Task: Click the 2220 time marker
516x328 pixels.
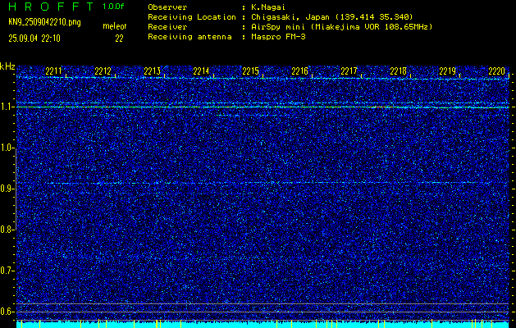Action: tap(496, 71)
